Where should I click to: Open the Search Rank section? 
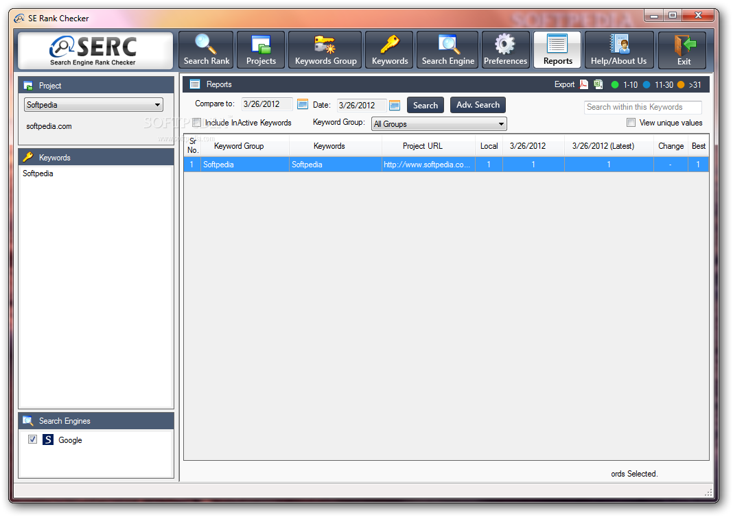pos(206,49)
